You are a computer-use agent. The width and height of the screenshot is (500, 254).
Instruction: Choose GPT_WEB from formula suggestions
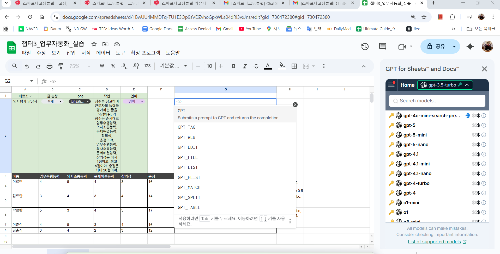click(x=235, y=137)
